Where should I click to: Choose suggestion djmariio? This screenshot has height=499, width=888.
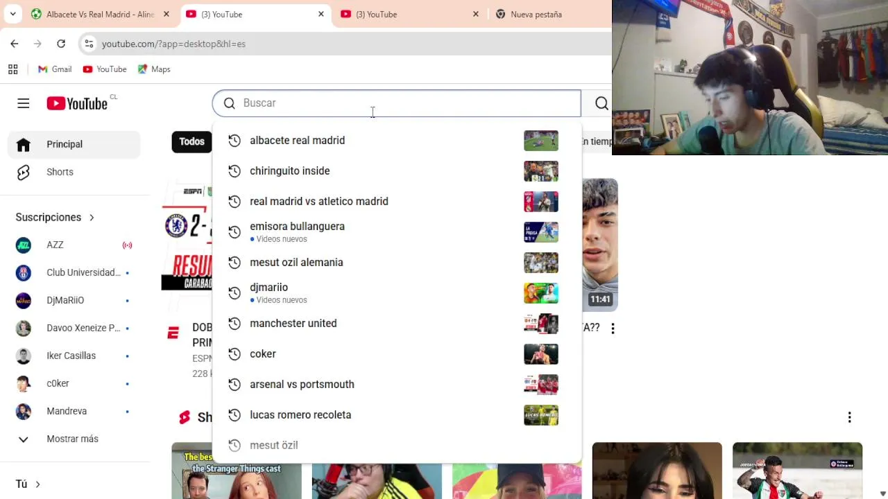[396, 292]
